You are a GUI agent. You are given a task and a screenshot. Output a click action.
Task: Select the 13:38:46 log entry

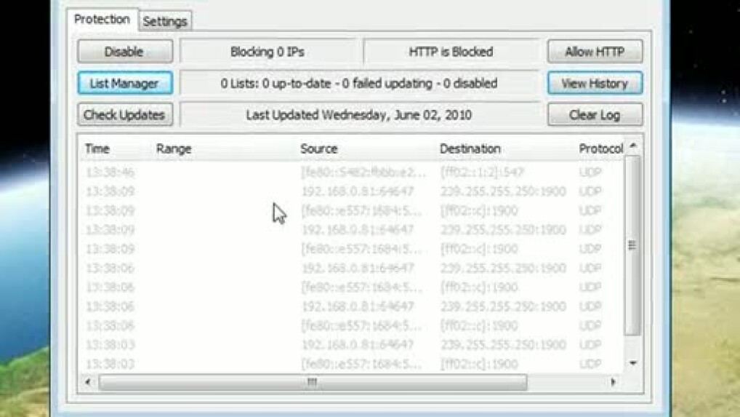(352, 172)
